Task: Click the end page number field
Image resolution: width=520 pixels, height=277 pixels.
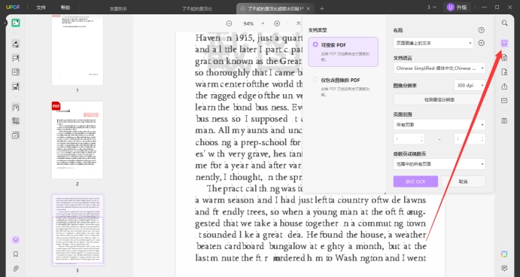Action: click(470, 138)
